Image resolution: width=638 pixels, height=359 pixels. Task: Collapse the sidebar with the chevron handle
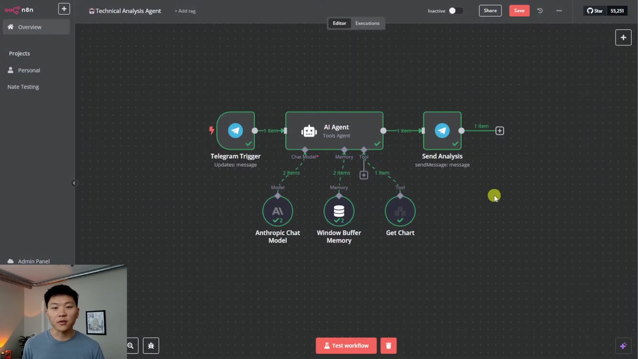click(74, 183)
